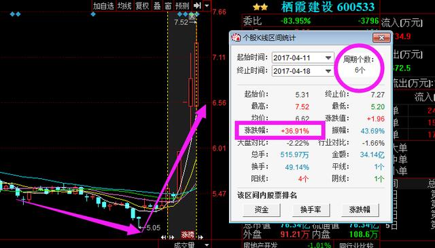Viewport: 435px width, 248px height.
Task: Click the arrow-to-end icon in chart toolbar
Action: [197, 5]
